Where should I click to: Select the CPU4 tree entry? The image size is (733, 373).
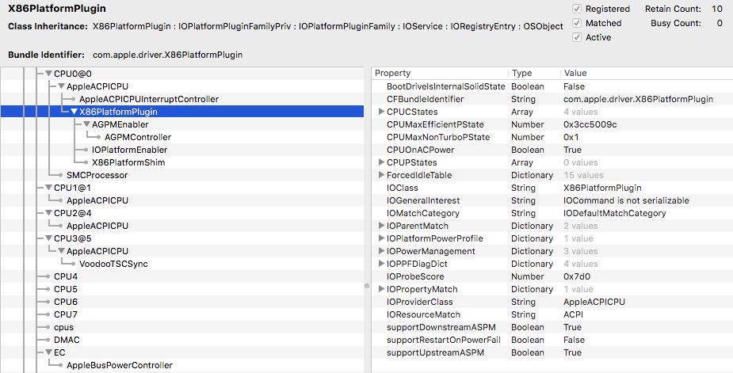pyautogui.click(x=66, y=276)
